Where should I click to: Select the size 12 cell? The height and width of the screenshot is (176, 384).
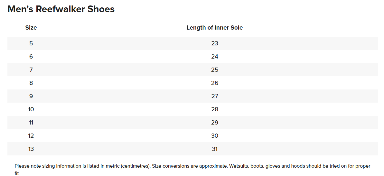pyautogui.click(x=31, y=136)
